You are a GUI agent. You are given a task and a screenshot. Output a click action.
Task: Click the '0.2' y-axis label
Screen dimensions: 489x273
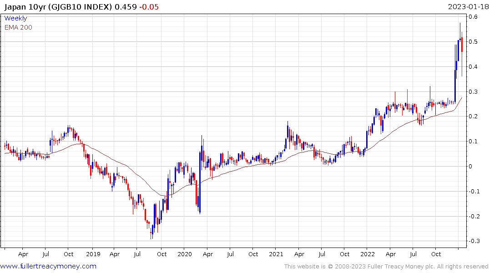tap(473, 116)
